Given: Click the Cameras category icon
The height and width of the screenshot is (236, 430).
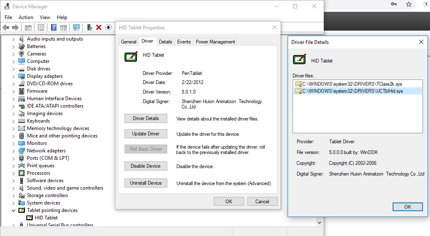Looking at the screenshot, I should [22, 53].
